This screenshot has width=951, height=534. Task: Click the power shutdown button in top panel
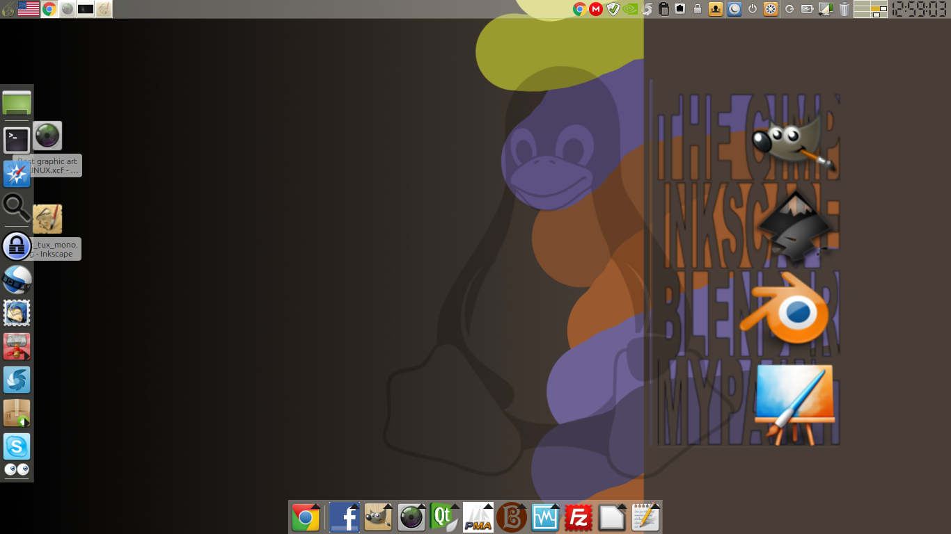pyautogui.click(x=753, y=9)
